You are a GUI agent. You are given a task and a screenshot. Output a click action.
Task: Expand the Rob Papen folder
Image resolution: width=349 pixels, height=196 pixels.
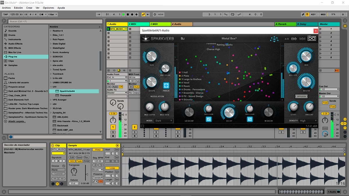pos(51,39)
